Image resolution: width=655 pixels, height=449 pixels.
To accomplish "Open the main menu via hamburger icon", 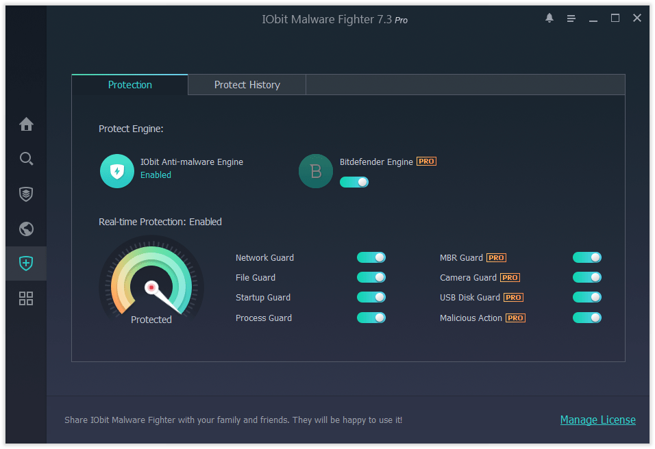I will (571, 18).
